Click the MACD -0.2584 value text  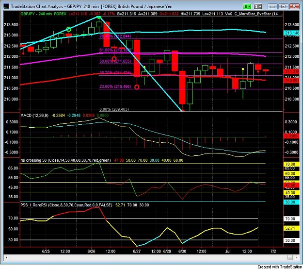(x=58, y=116)
